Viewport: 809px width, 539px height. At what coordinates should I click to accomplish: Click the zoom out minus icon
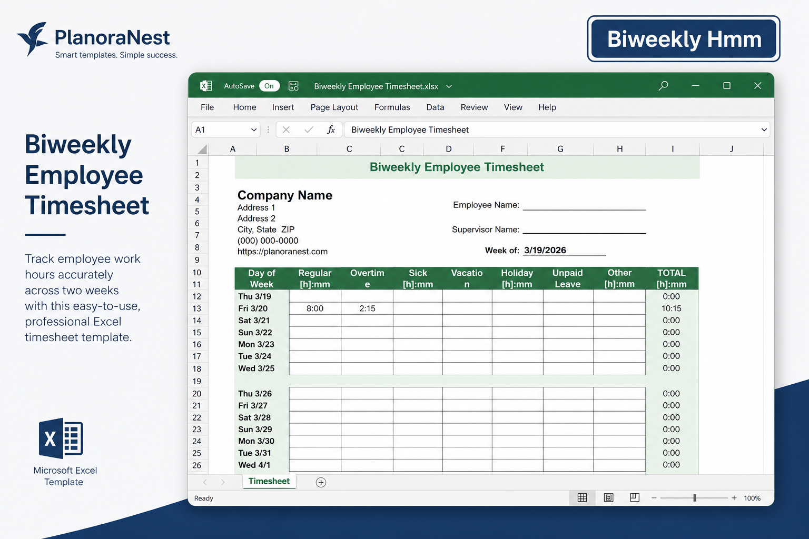pyautogui.click(x=654, y=498)
